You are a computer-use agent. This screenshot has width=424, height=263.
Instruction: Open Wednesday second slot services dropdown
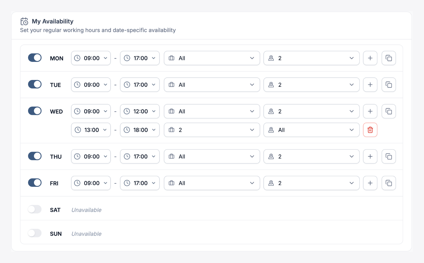(x=212, y=130)
